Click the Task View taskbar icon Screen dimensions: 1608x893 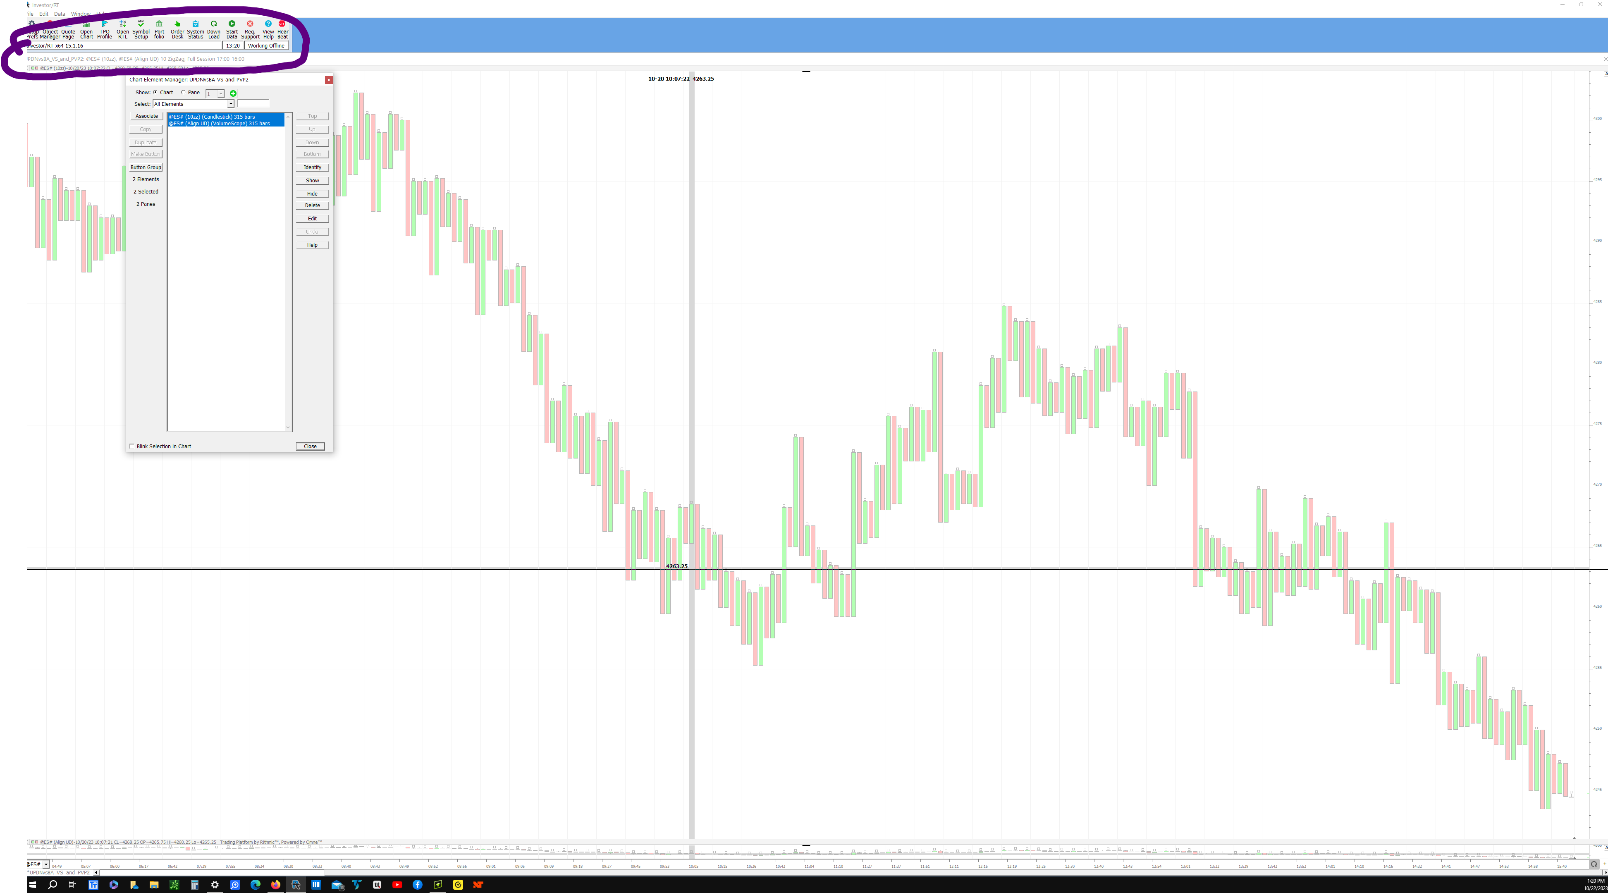[x=72, y=884]
